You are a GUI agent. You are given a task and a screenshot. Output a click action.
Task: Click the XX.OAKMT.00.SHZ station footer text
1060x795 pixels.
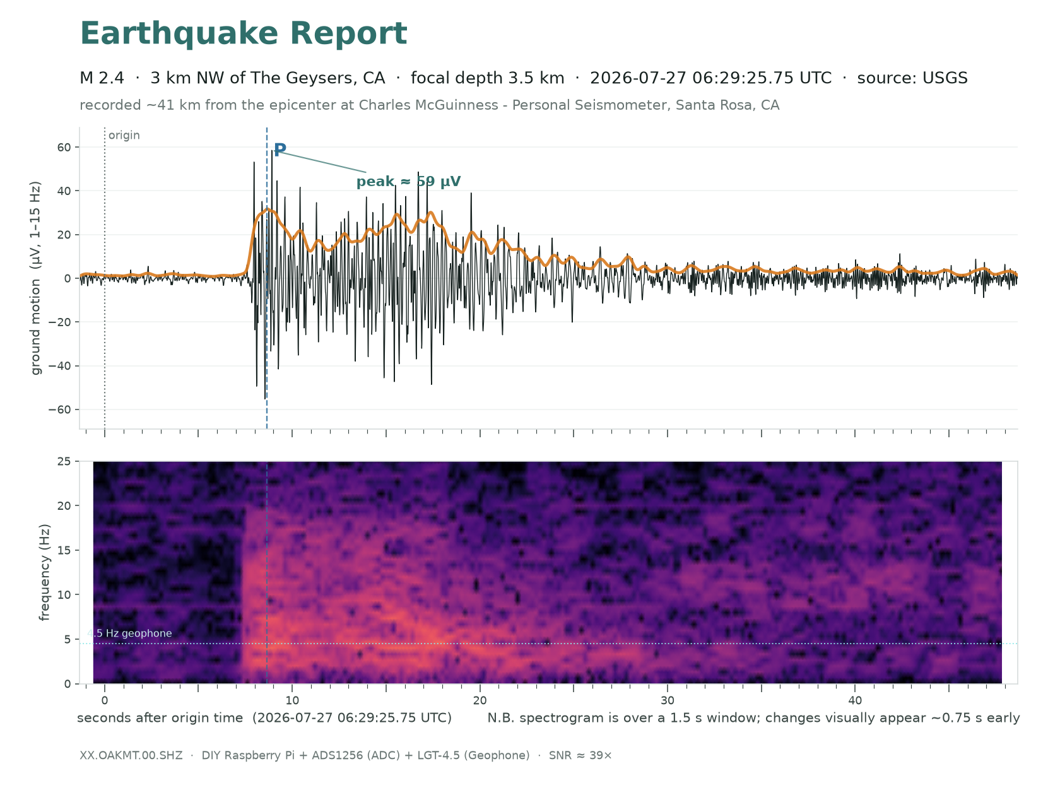point(346,755)
